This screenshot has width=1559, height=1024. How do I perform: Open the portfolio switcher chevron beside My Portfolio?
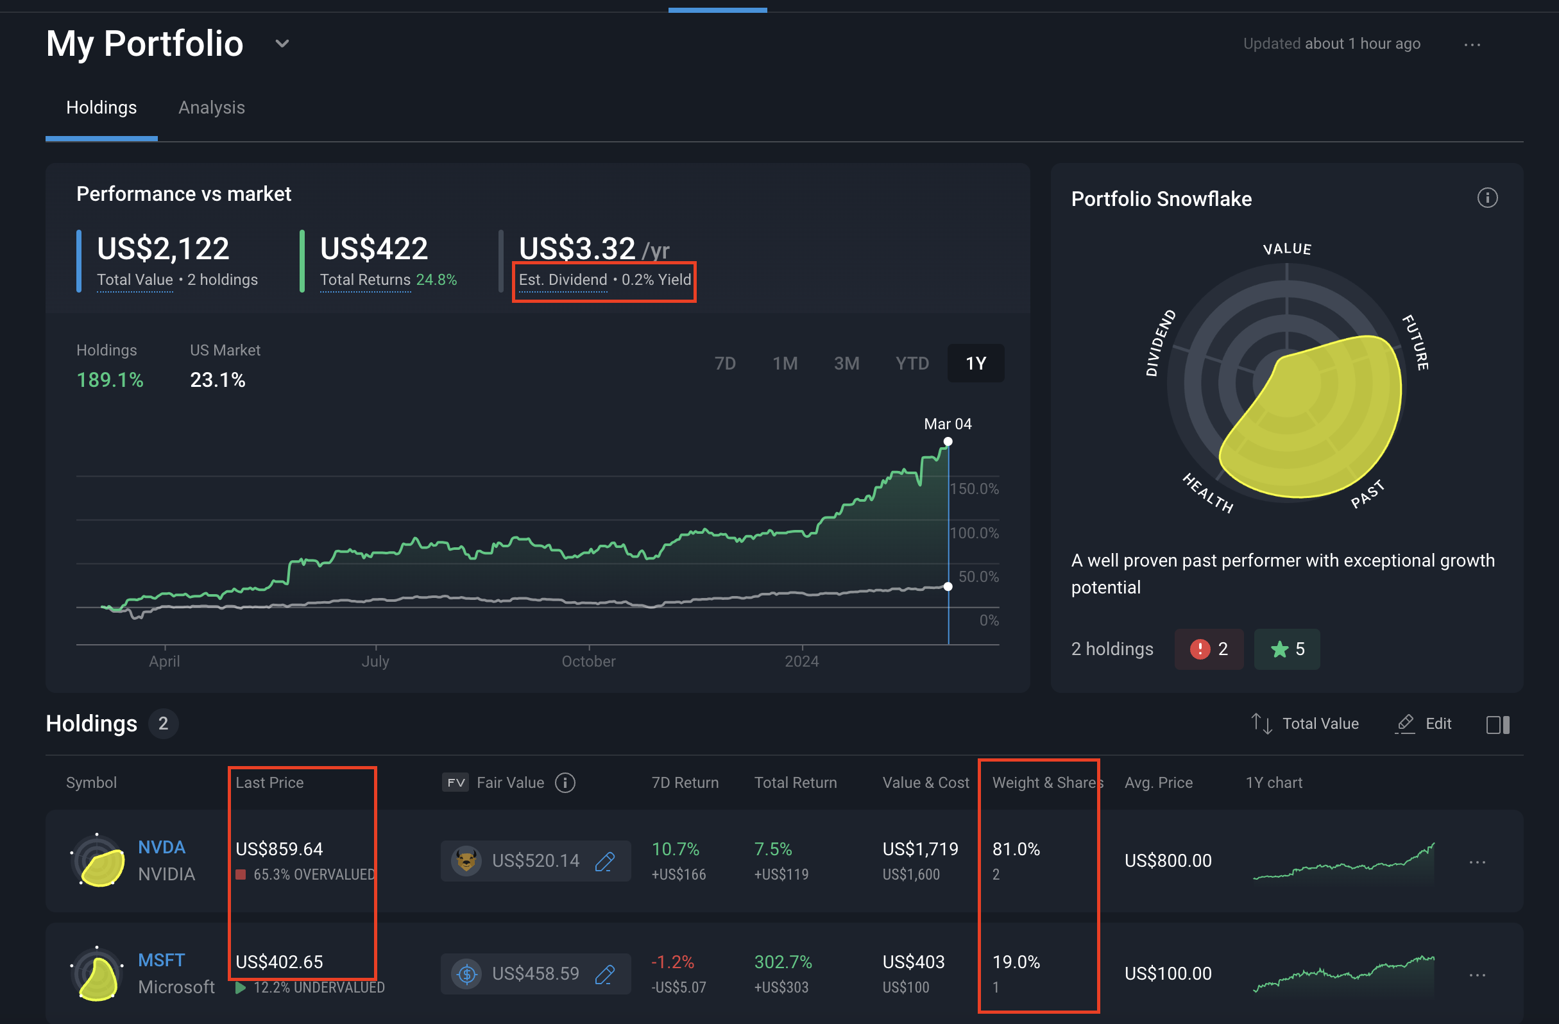[x=282, y=43]
